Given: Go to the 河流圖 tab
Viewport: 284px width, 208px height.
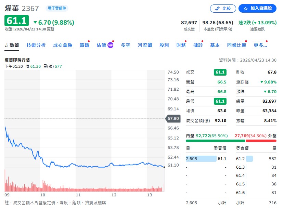Looking at the screenshot, I should point(145,45).
